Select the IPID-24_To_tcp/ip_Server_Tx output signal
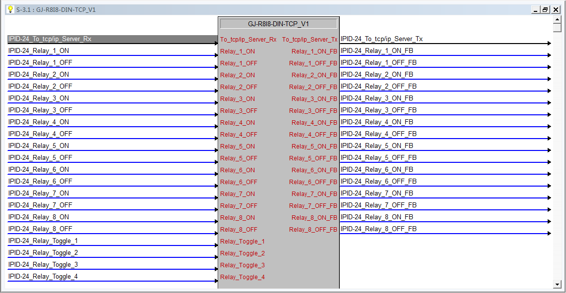 tap(445, 39)
